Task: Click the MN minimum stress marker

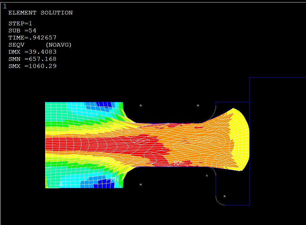Action: (x=114, y=179)
